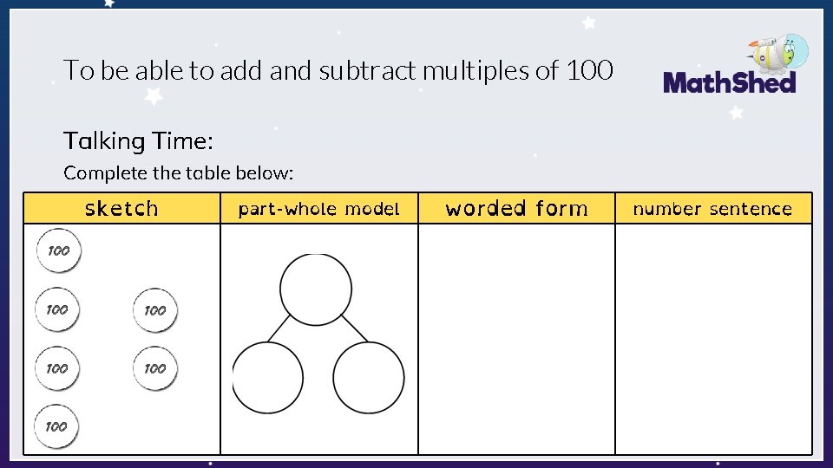The height and width of the screenshot is (468, 833).
Task: Click the Talking Time heading
Action: point(138,141)
